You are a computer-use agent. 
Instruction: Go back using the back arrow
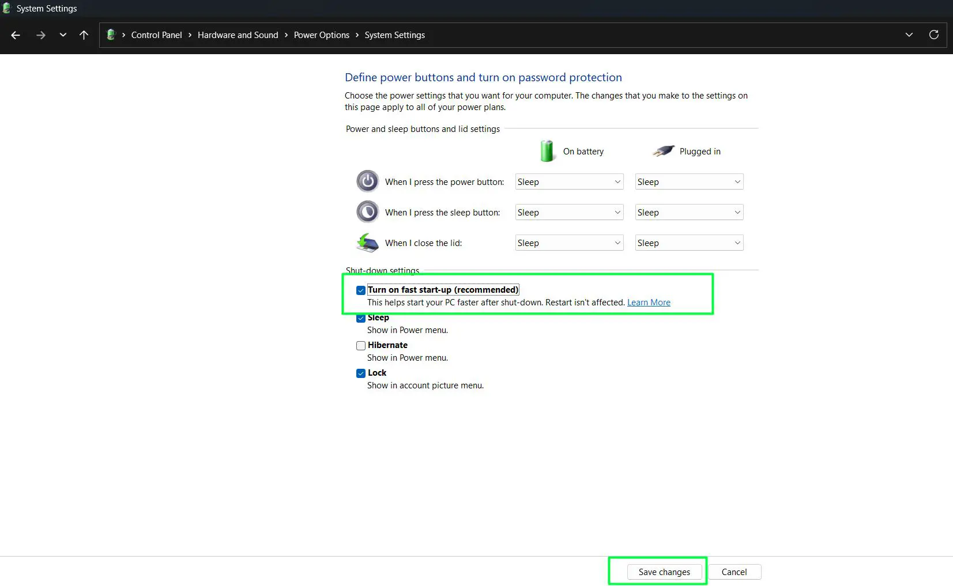click(16, 35)
